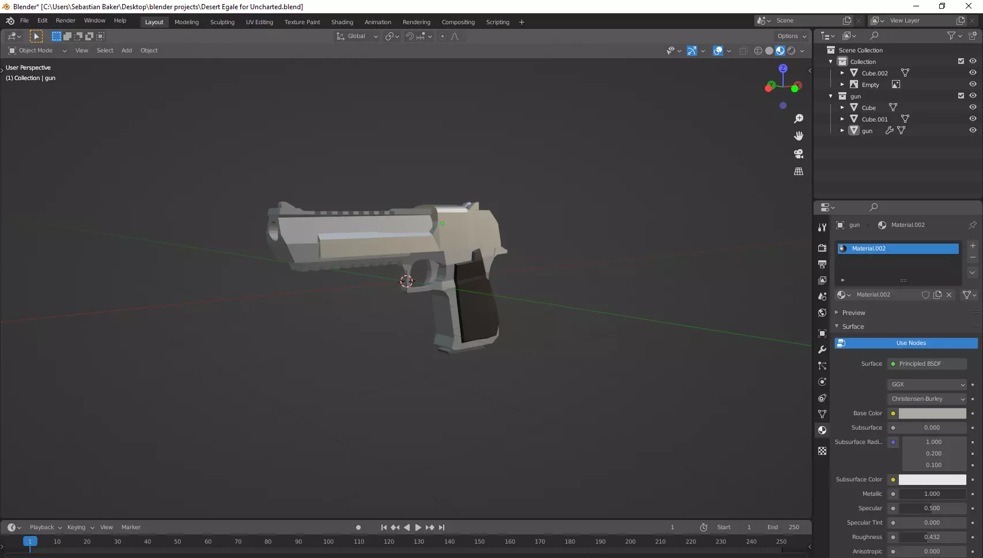This screenshot has height=558, width=983.
Task: Toggle camera view icon in viewport
Action: (799, 154)
